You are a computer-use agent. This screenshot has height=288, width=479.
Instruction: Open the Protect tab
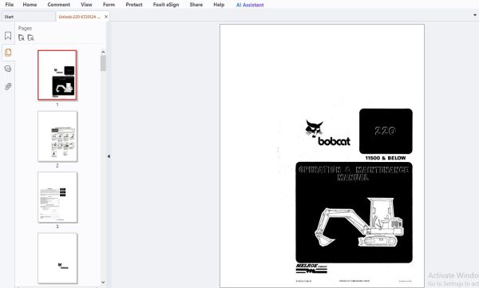(x=134, y=5)
